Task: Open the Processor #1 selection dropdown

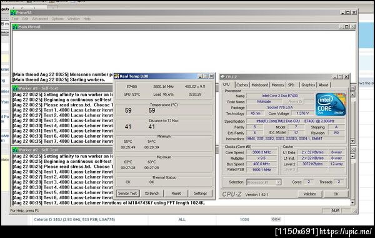Action: click(x=264, y=182)
